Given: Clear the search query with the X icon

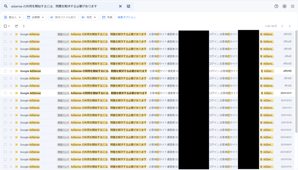Looking at the screenshot, I should (120, 6).
